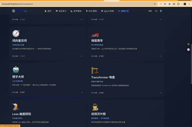The image size is (192, 127).
Task: Click the volcano icon on Loss 曲面探险 card
Action: [16, 107]
